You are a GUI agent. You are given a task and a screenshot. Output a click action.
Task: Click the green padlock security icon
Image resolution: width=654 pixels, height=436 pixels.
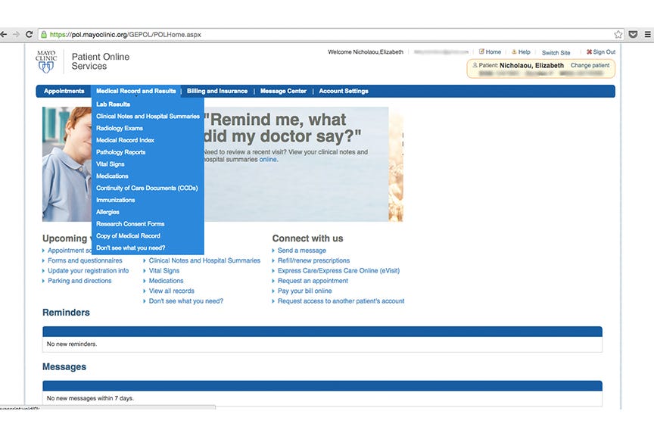(x=44, y=35)
